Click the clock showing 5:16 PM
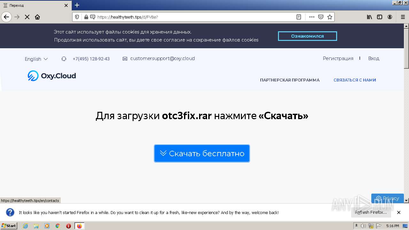The height and width of the screenshot is (230, 409). click(392, 226)
